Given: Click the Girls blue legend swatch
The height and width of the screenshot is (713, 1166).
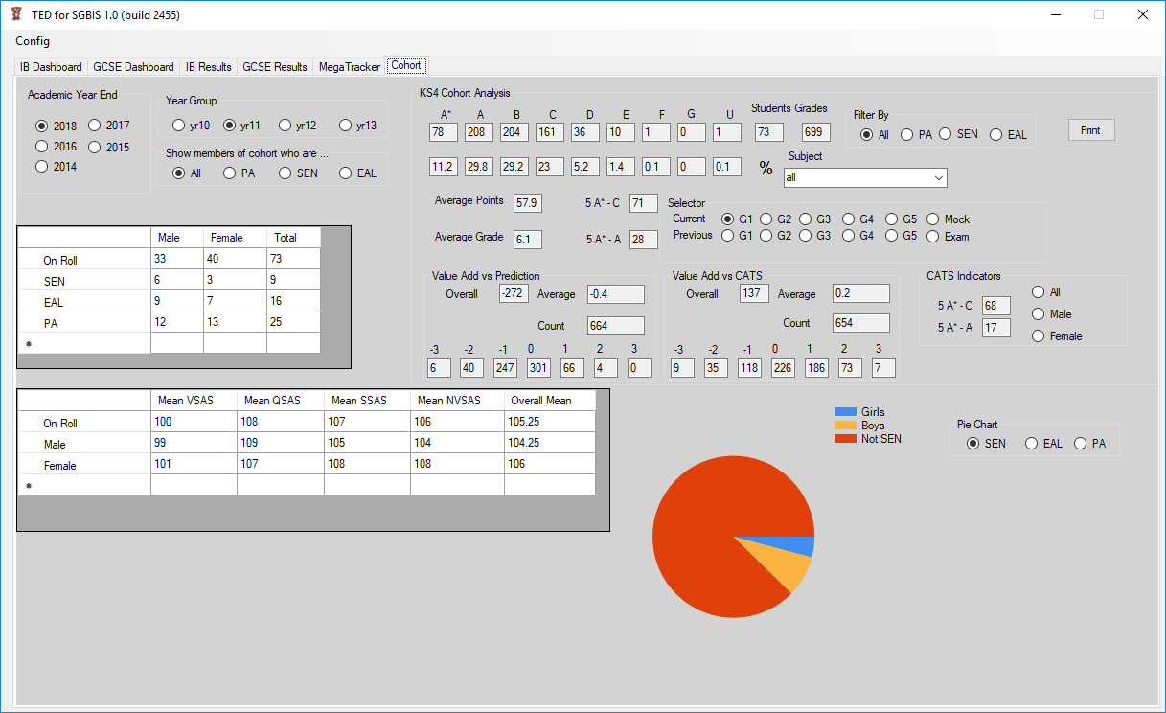Looking at the screenshot, I should pyautogui.click(x=845, y=412).
